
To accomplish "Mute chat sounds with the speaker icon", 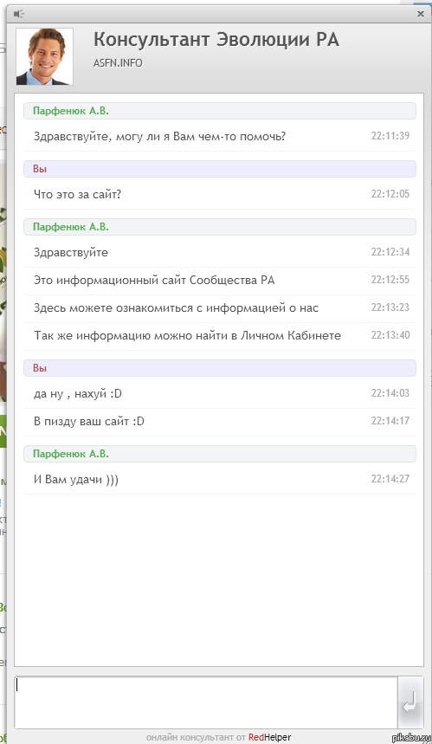I will coord(19,14).
